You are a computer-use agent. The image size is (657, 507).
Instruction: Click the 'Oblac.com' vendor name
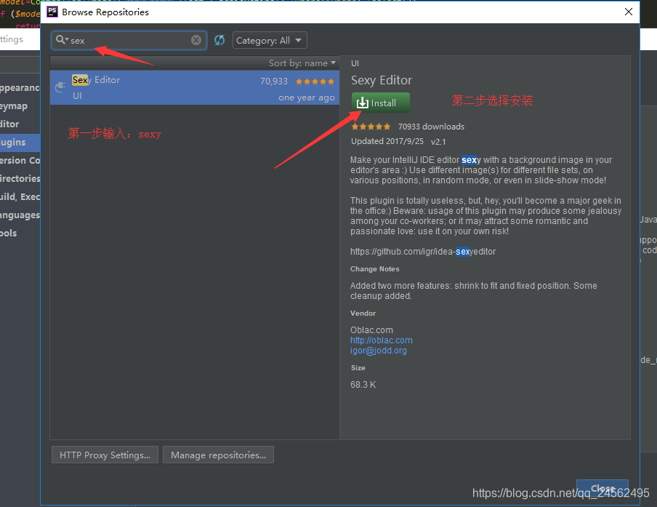click(x=371, y=330)
